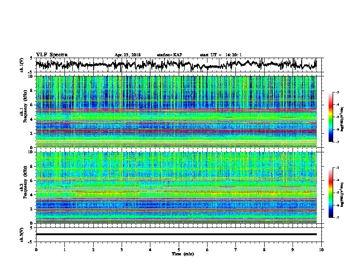Click the ch.2 "Frequency (kHz)" axis label
Screen dimensions: 362x280
[x=25, y=182]
